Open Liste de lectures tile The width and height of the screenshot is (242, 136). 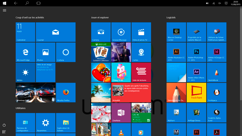pos(141,73)
